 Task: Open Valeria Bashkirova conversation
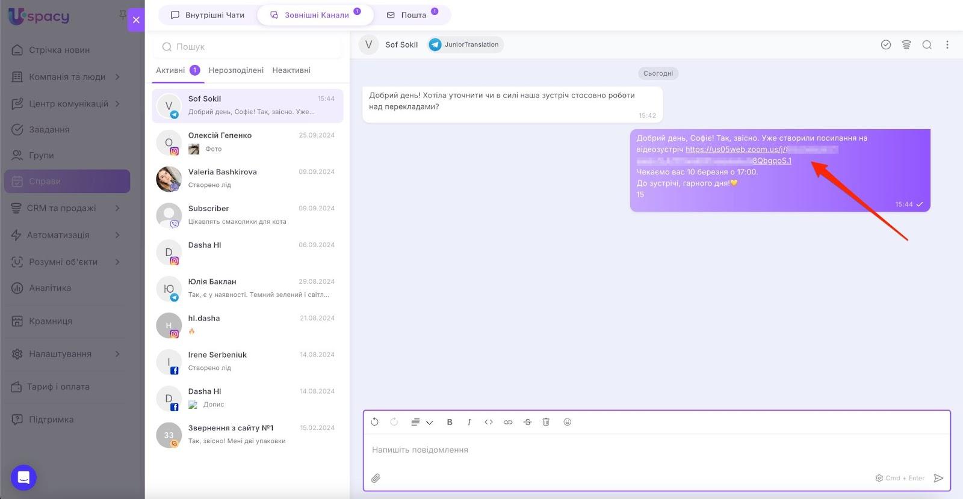pos(247,179)
